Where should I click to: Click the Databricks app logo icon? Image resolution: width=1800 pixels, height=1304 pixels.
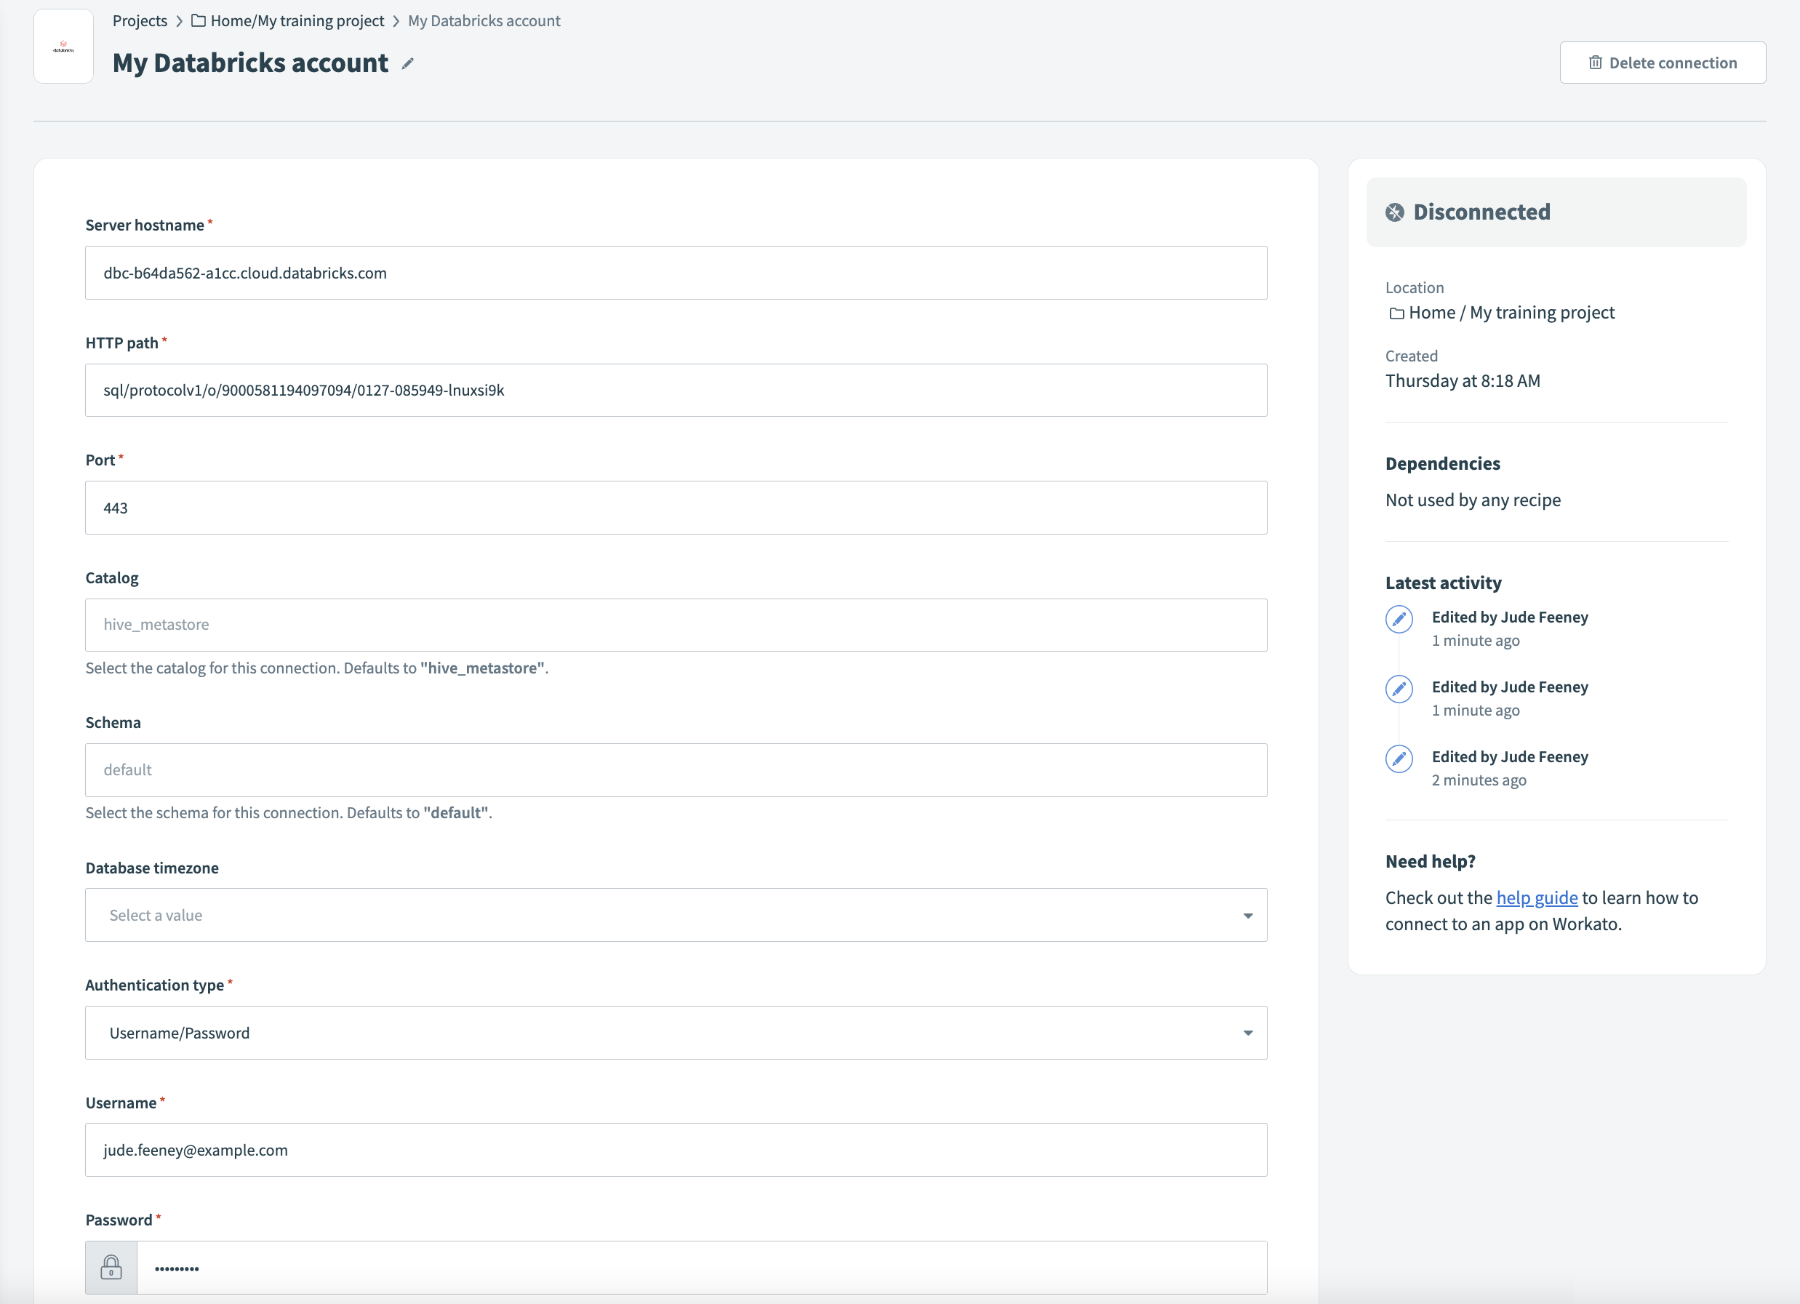click(x=63, y=45)
